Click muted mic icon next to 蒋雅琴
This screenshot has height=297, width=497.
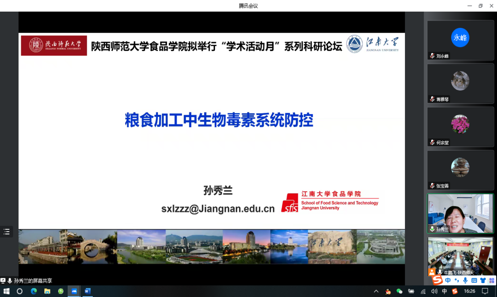(x=432, y=99)
